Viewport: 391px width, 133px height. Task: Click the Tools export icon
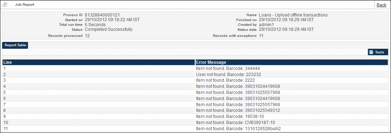[x=371, y=52]
